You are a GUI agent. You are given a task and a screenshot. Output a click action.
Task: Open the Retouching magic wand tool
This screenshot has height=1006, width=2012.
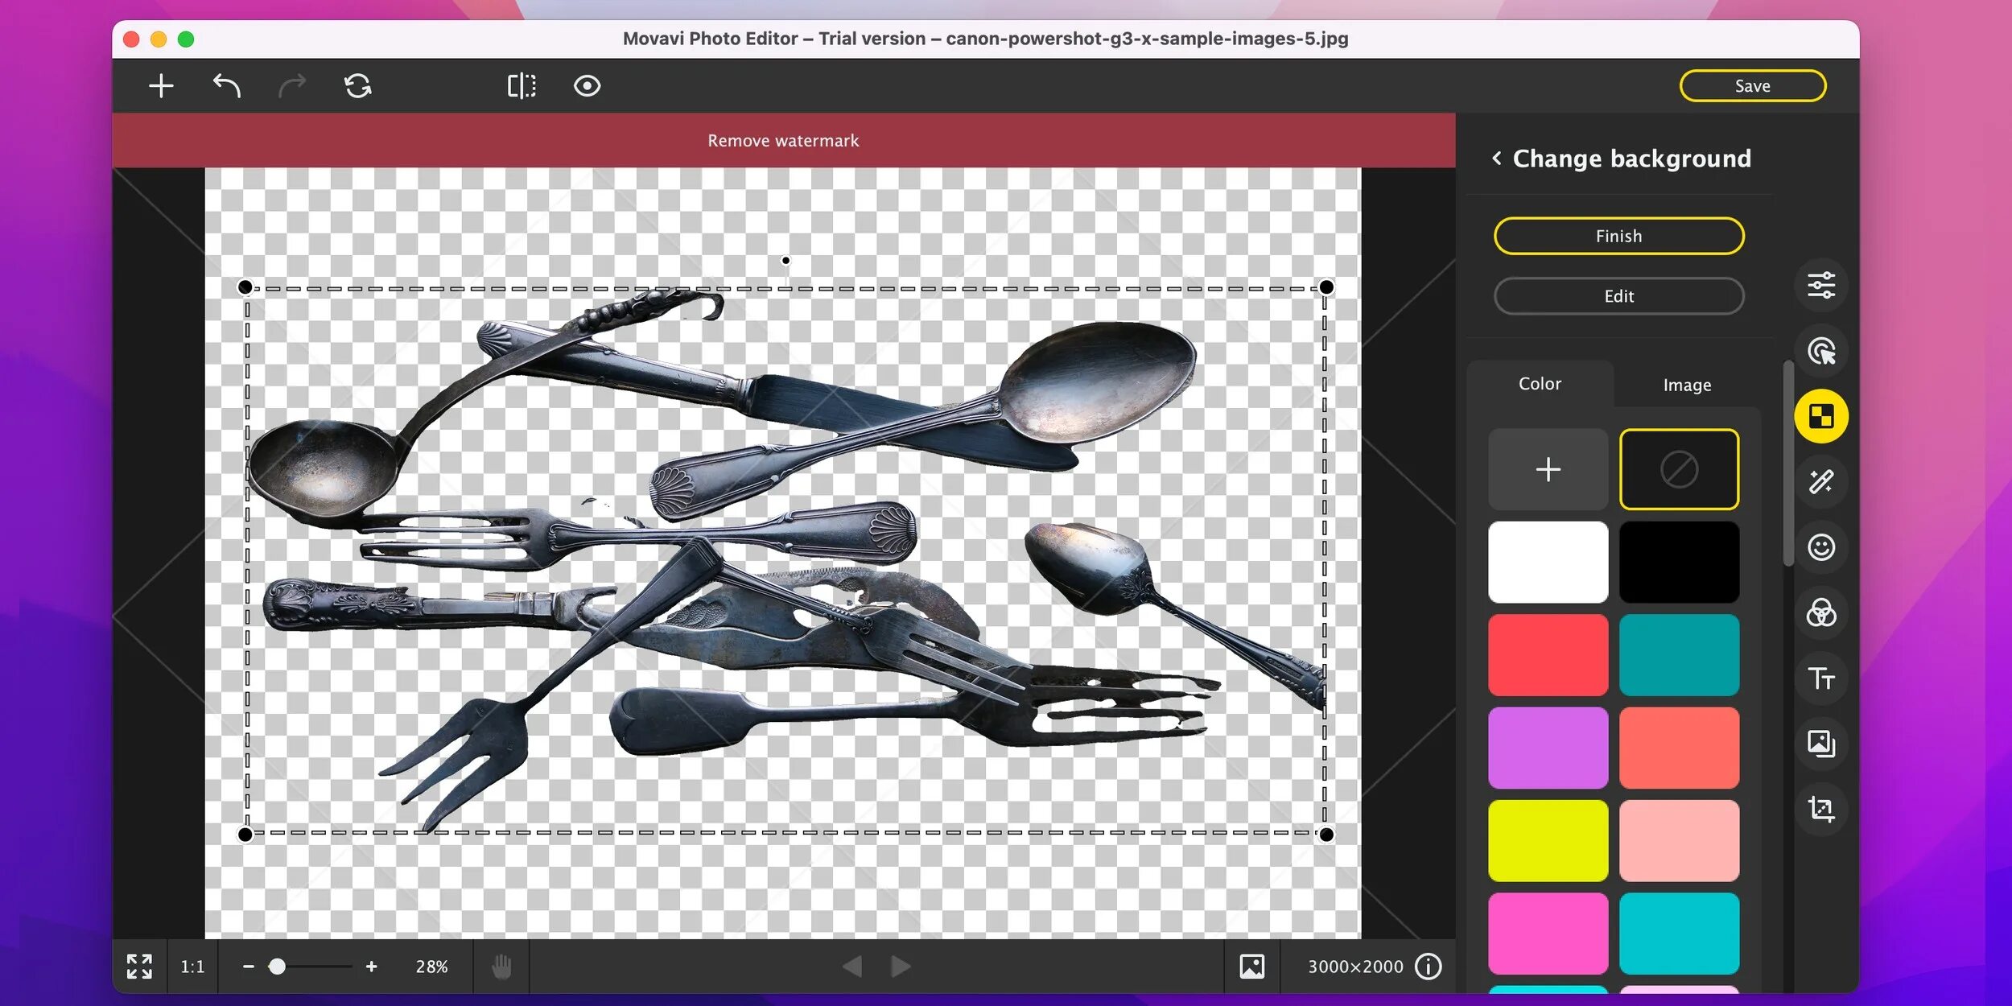pyautogui.click(x=1820, y=481)
